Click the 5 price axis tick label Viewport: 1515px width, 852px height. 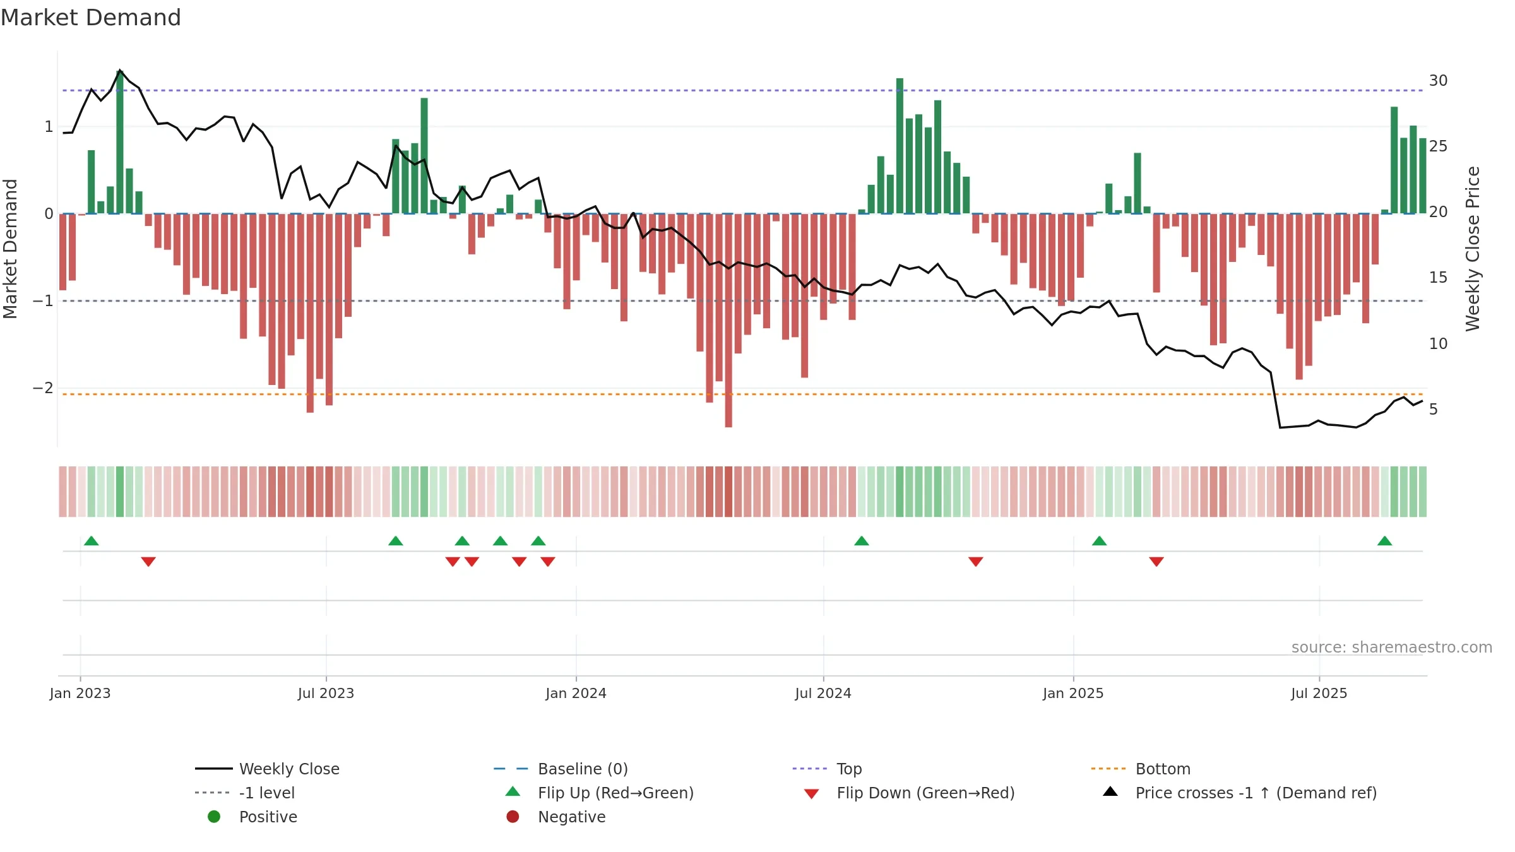(x=1434, y=410)
